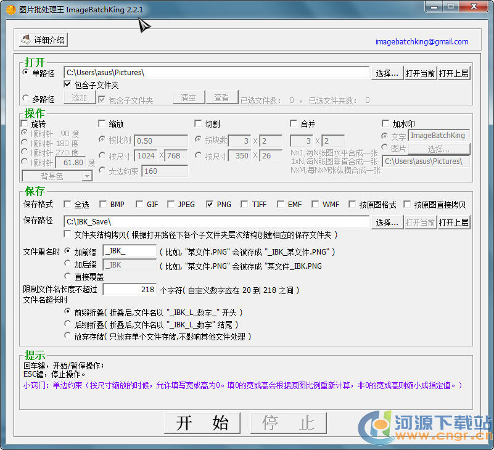Enable the 旋转 rotate checkbox
Image resolution: width=494 pixels, height=450 pixels.
(x=25, y=124)
